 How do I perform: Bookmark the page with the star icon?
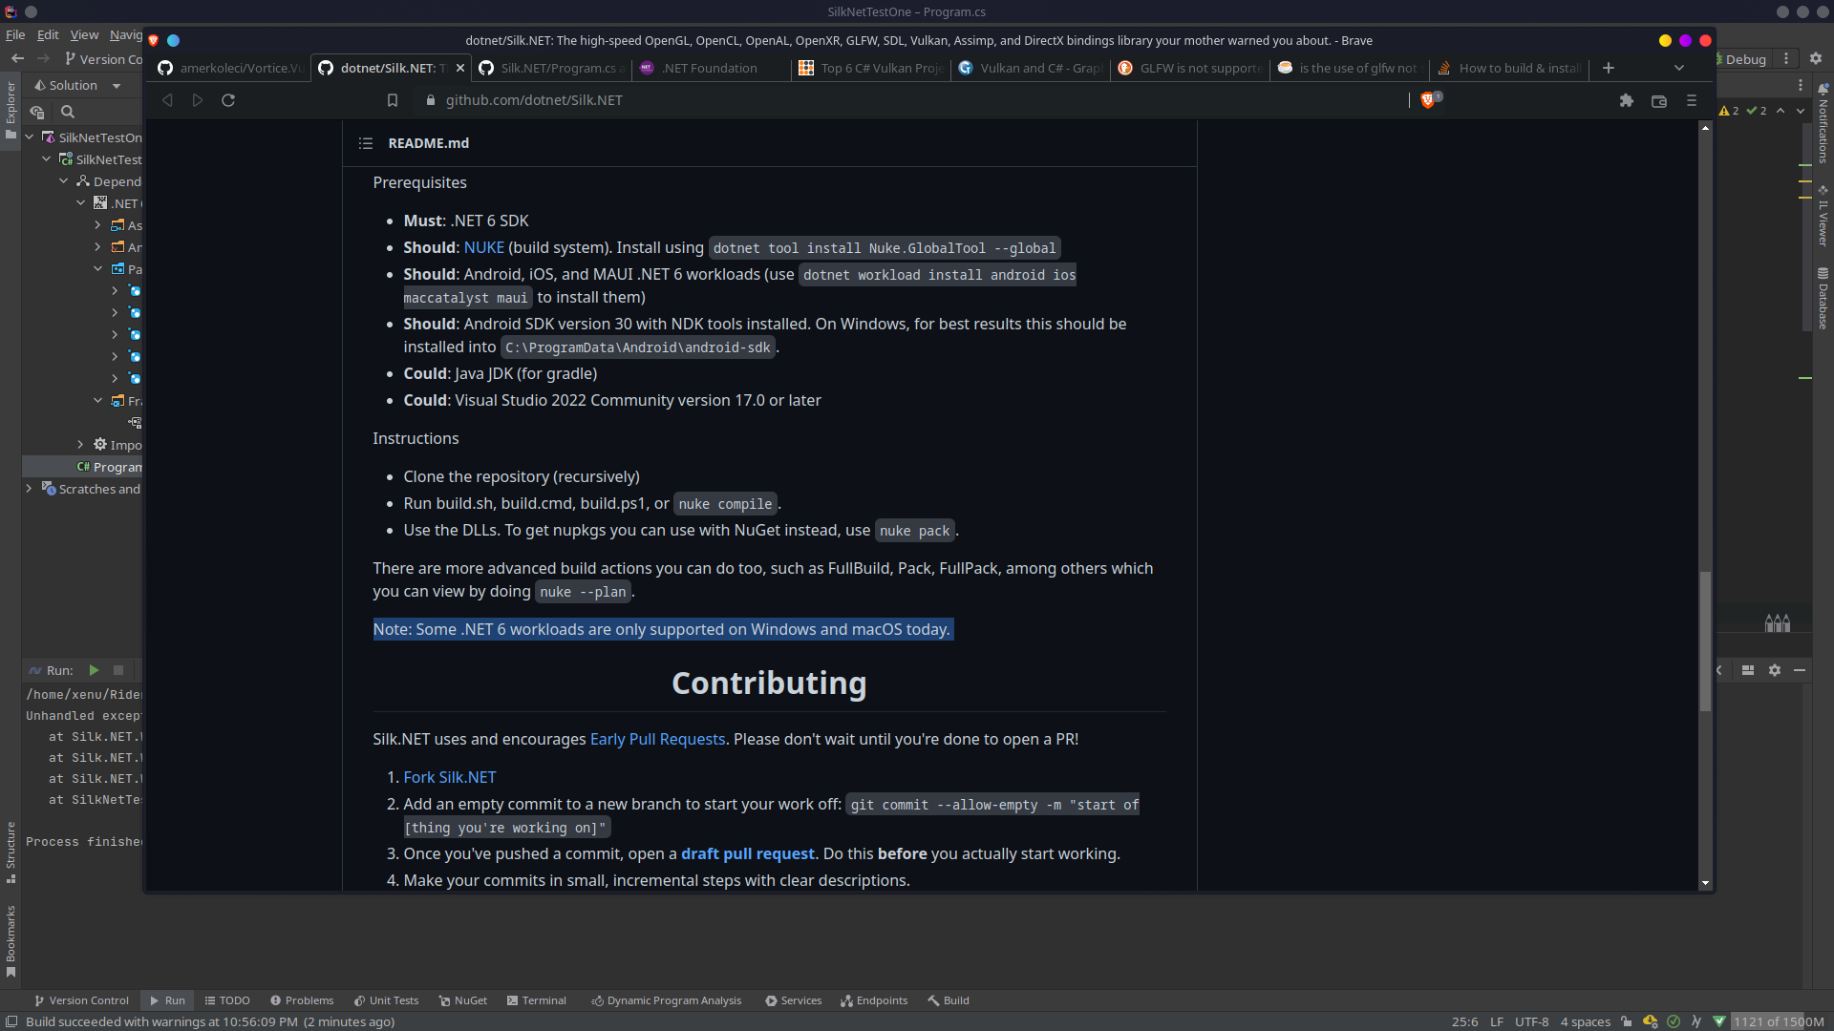click(x=392, y=100)
